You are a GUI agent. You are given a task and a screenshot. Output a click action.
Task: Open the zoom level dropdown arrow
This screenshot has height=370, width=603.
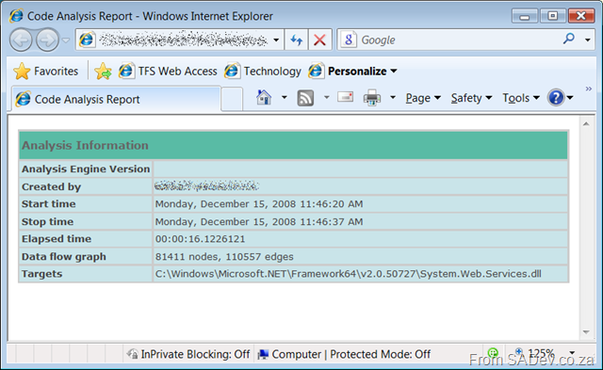coord(572,352)
